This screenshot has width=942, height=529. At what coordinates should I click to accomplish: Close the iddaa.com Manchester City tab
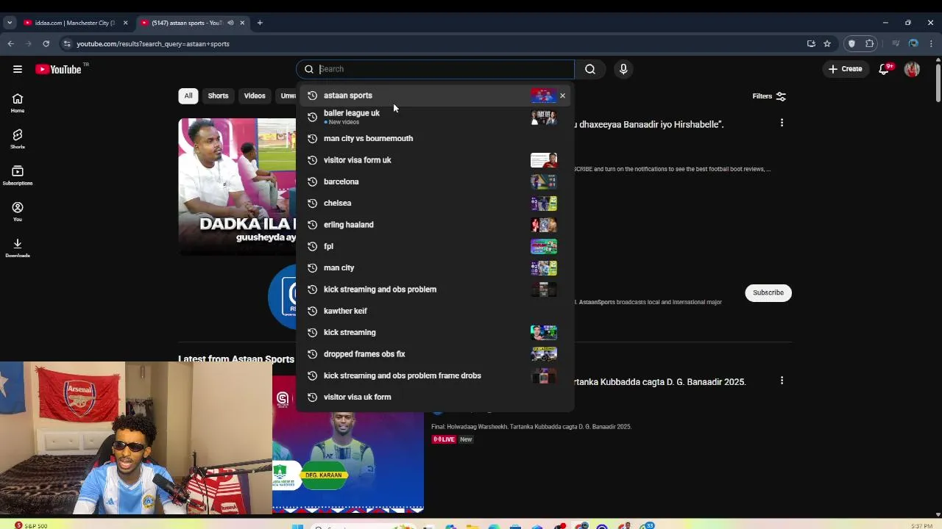[125, 23]
